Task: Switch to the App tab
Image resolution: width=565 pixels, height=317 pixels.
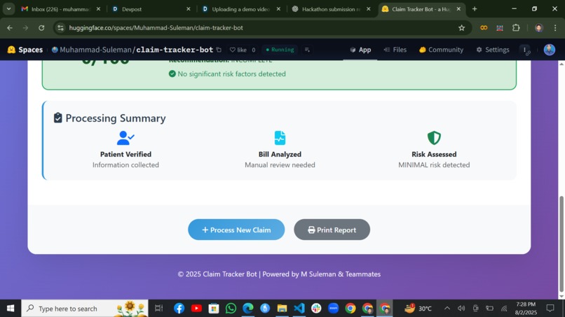Action: point(360,50)
